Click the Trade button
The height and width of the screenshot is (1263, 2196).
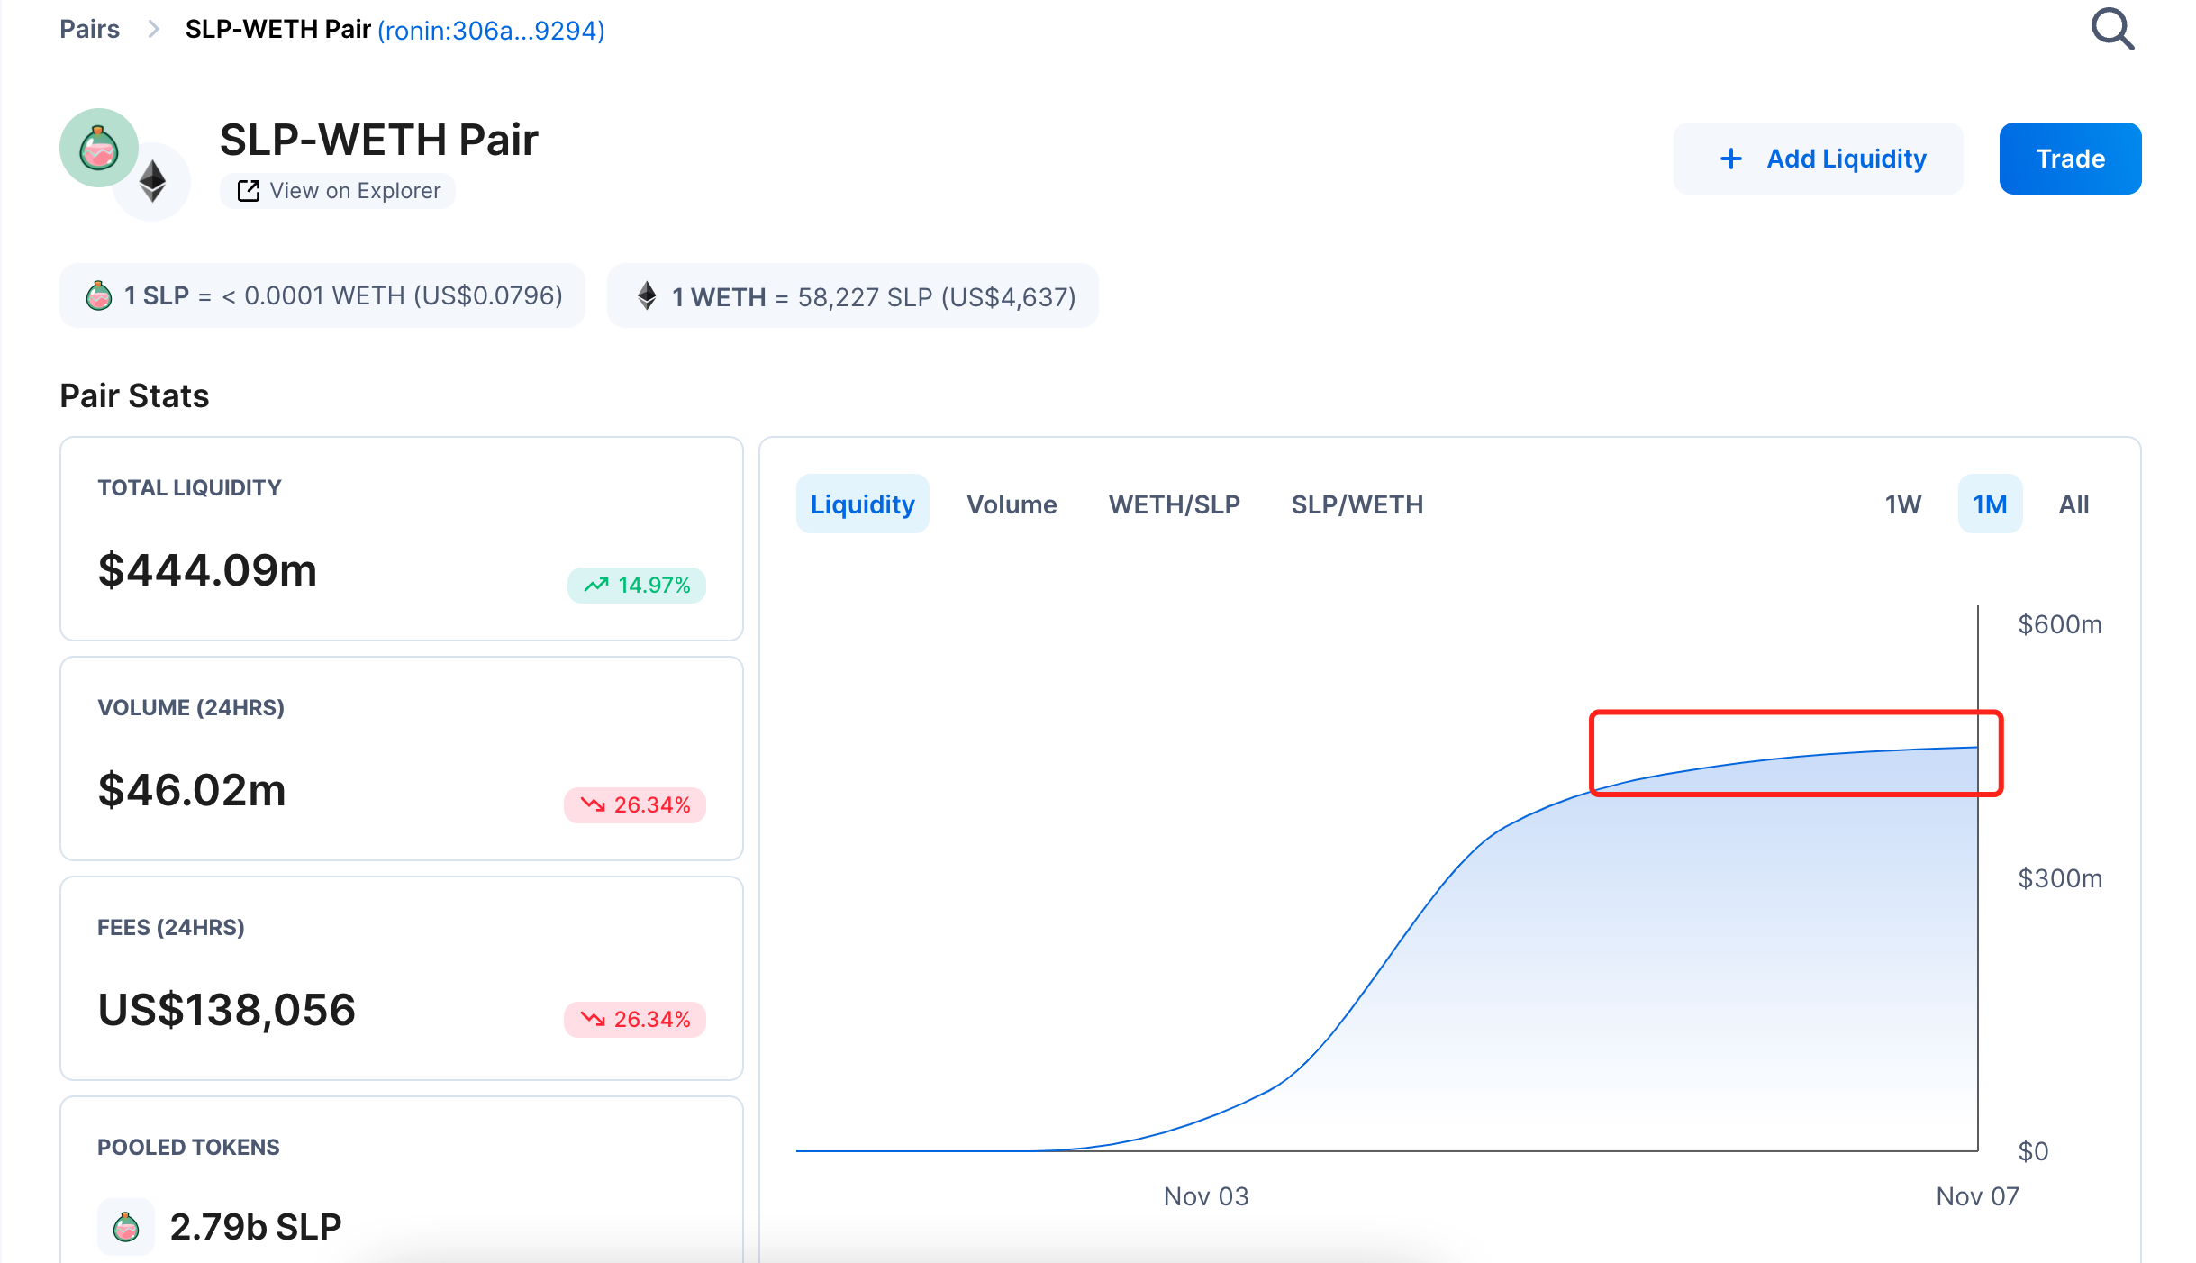click(2070, 159)
